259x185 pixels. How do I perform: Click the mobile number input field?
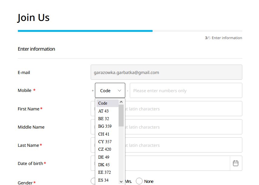(186, 90)
